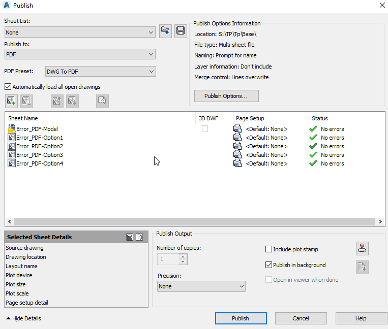
Task: Click the horizontal scrollbar of sheet list
Action: 195,221
